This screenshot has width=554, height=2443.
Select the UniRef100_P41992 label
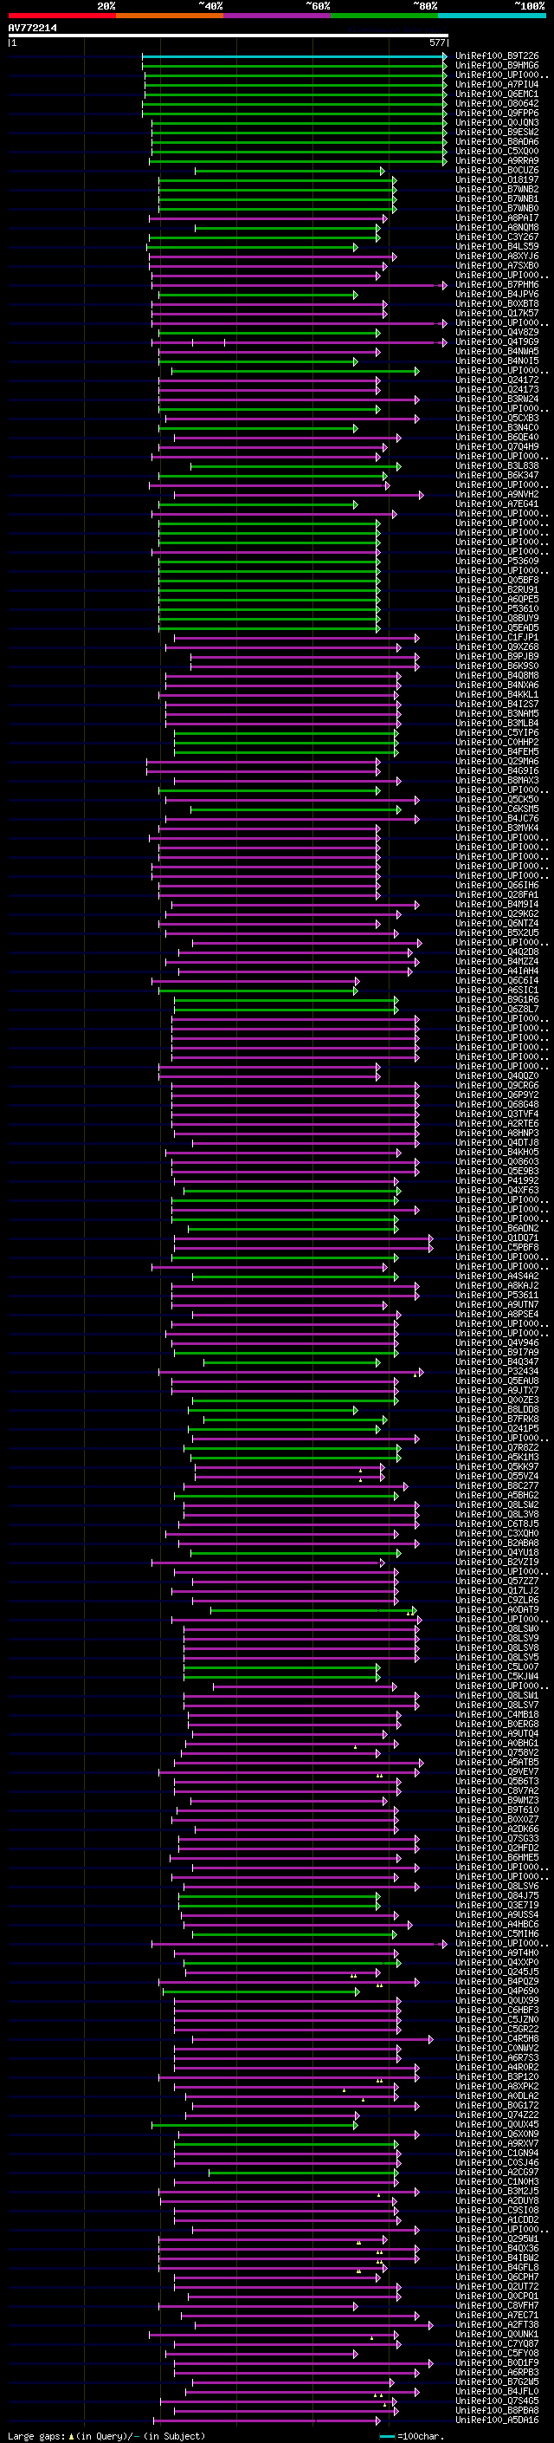497,1180
